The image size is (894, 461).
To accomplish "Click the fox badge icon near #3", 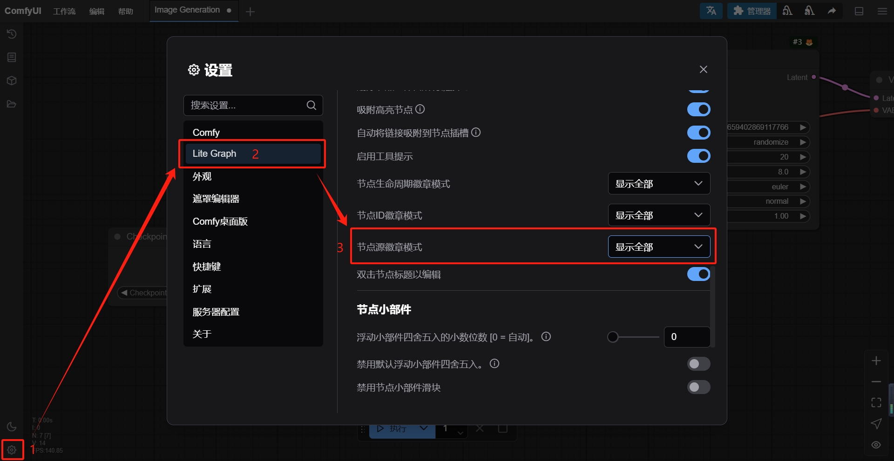I will pos(809,42).
